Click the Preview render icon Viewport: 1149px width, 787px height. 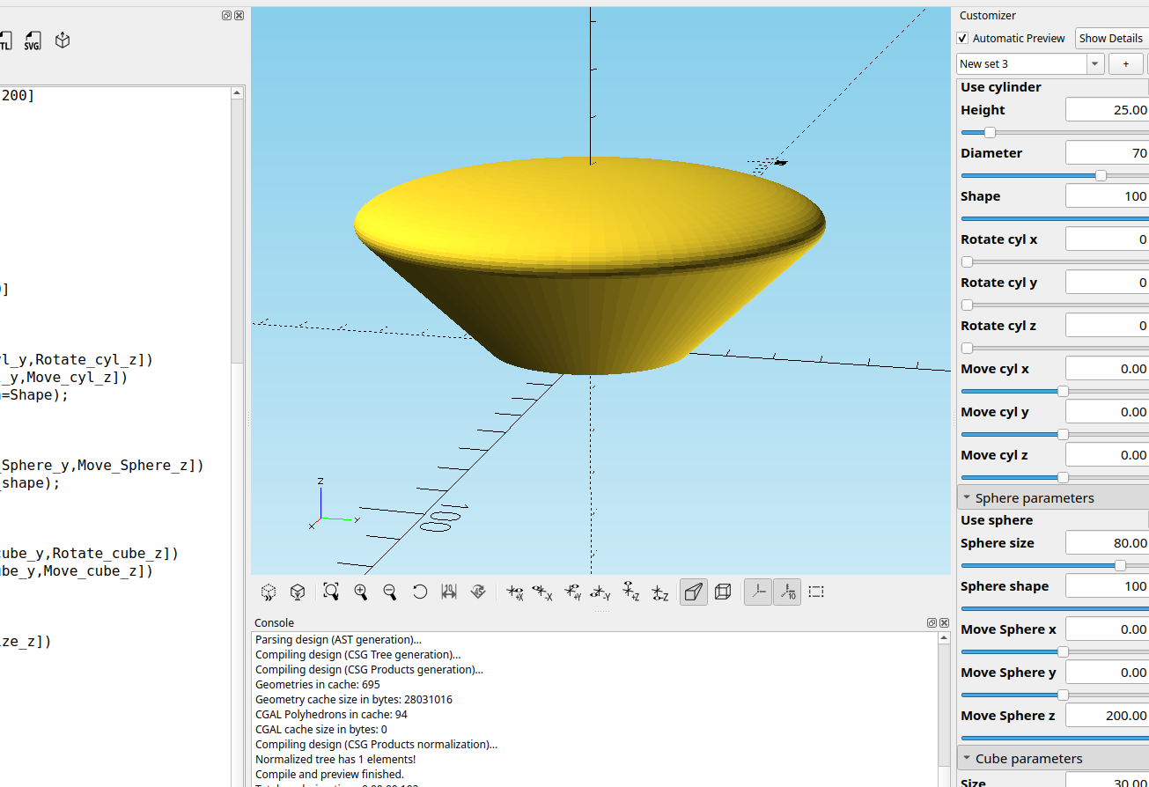[x=269, y=592]
